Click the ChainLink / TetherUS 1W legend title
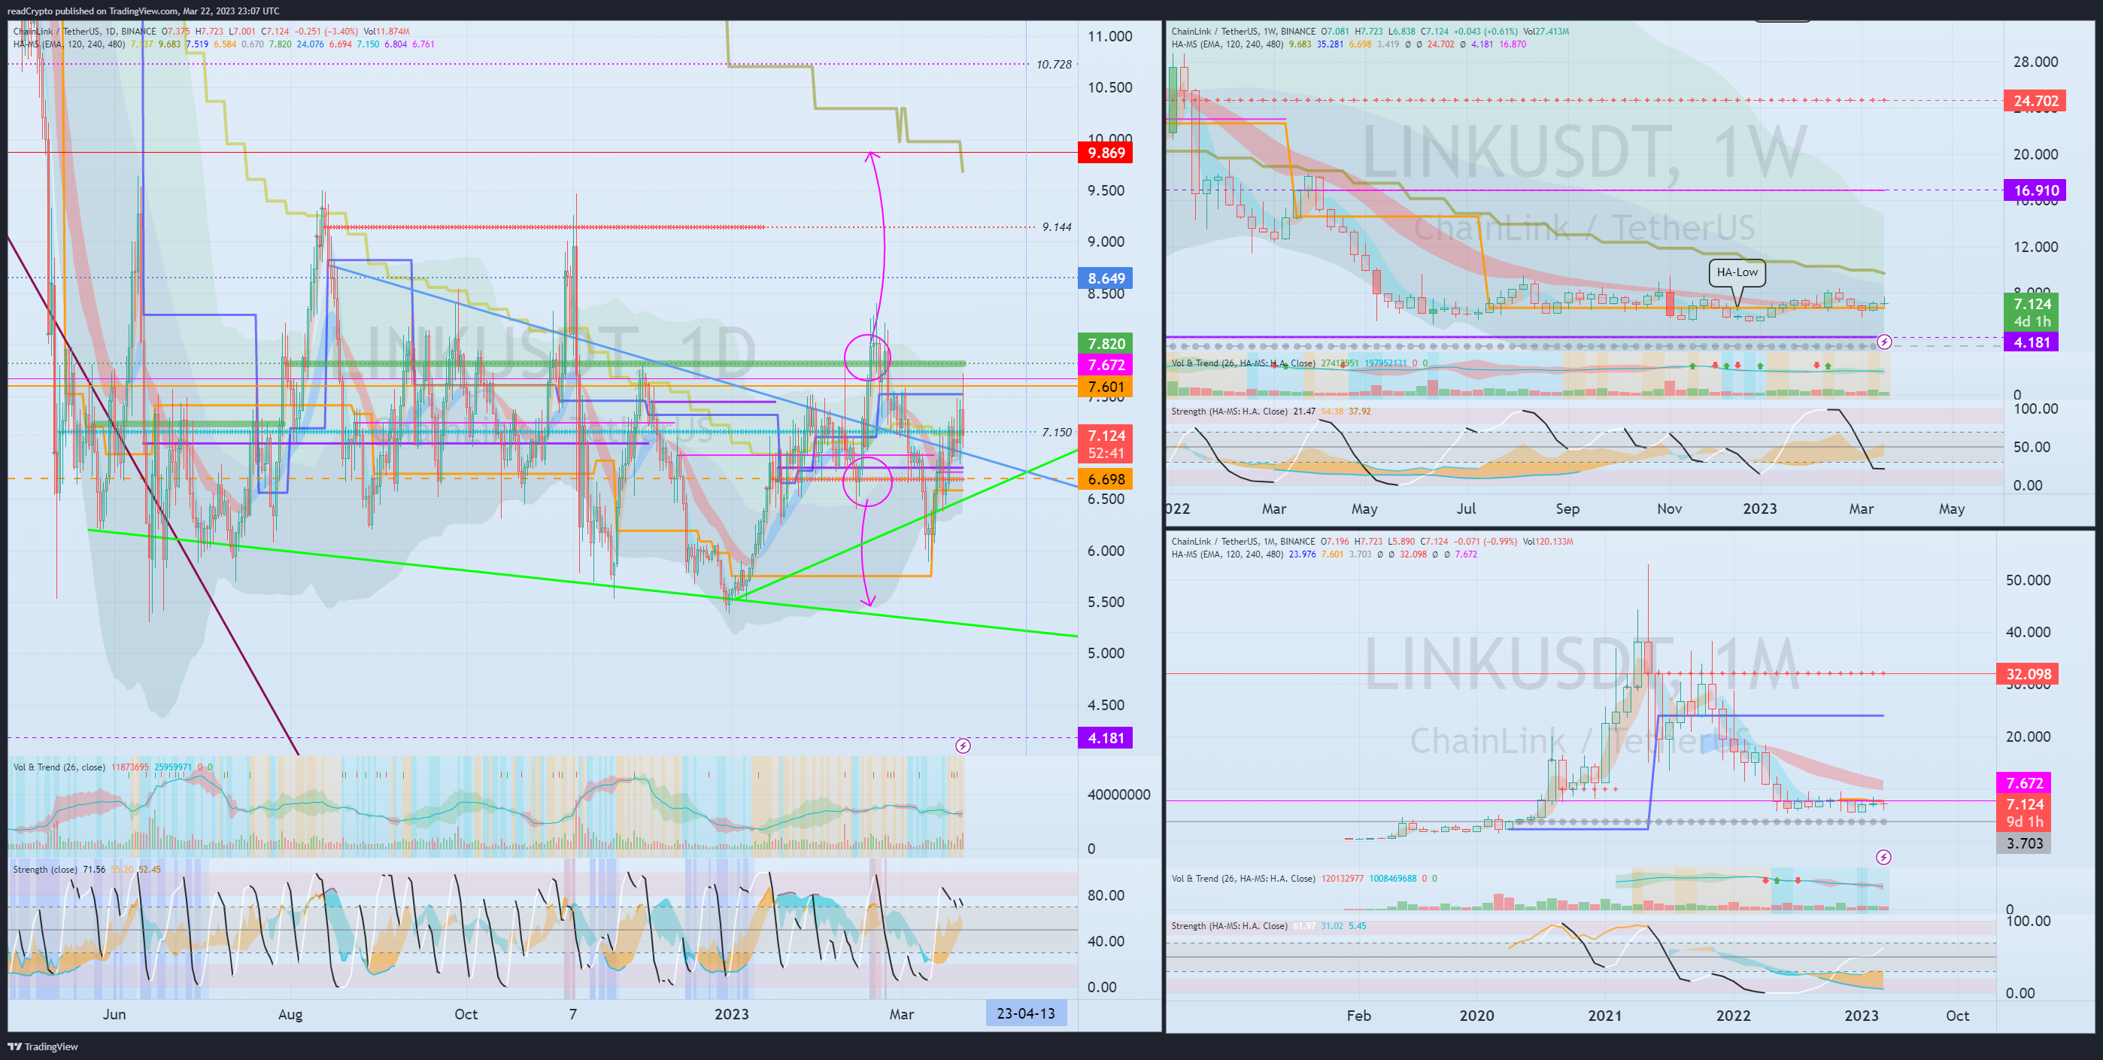Image resolution: width=2103 pixels, height=1060 pixels. click(1243, 31)
